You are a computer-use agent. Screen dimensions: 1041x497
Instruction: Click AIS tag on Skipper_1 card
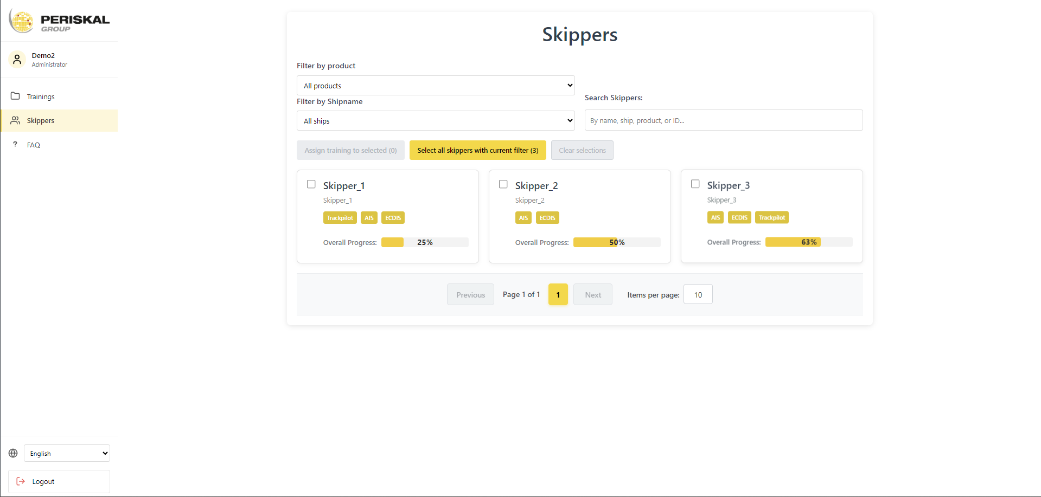[369, 218]
